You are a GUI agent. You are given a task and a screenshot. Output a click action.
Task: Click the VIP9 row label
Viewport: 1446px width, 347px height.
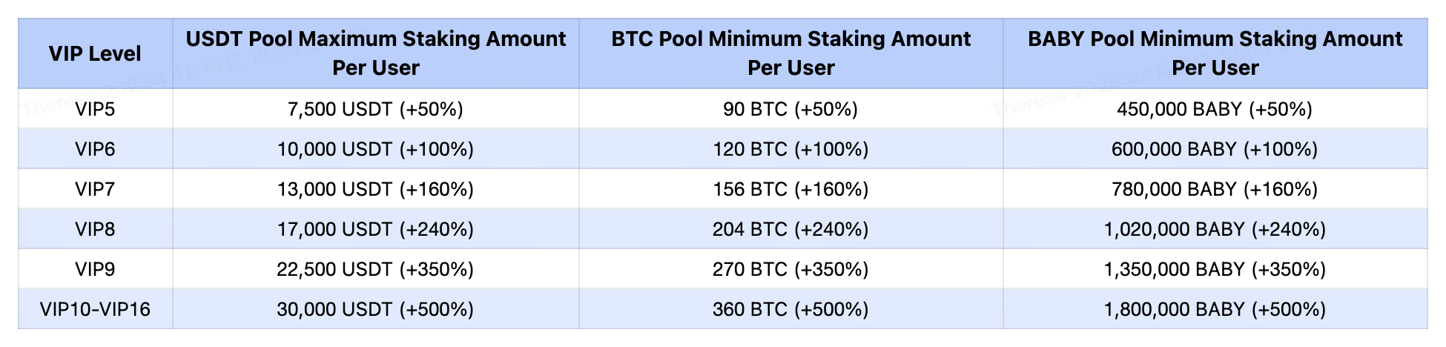click(95, 269)
